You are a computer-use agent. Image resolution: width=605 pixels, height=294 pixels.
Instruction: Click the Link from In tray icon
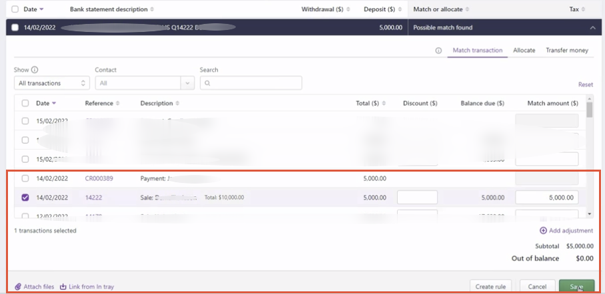[x=63, y=287]
